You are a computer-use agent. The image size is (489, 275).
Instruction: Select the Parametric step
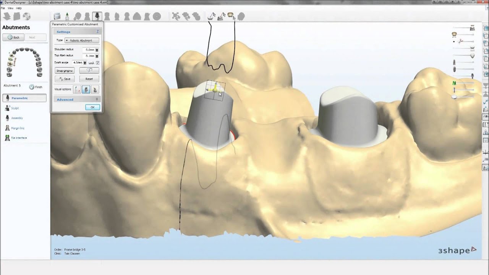[24, 98]
